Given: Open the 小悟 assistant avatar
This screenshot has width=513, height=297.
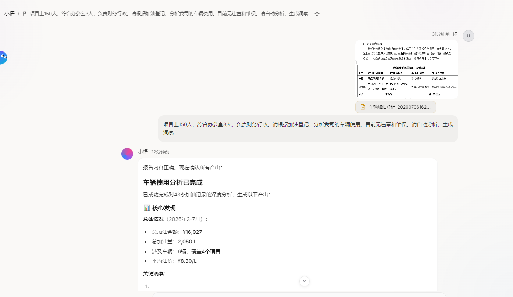Looking at the screenshot, I should point(127,154).
